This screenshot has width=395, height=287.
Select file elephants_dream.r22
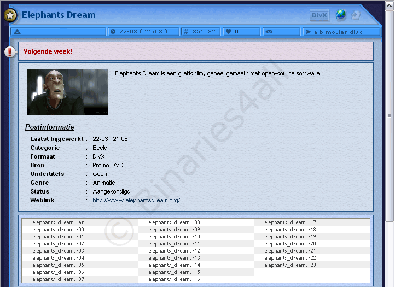[x=290, y=258]
